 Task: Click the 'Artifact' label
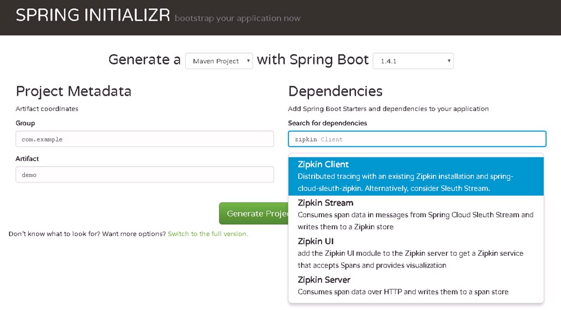27,159
